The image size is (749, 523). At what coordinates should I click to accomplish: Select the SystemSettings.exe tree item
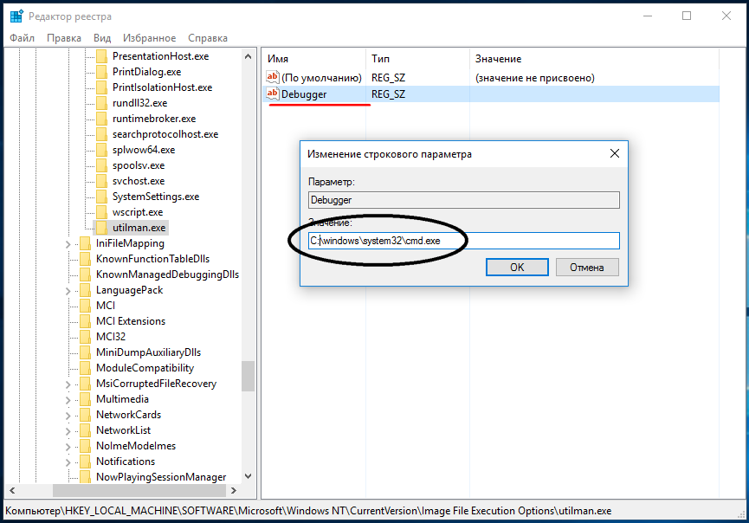click(x=156, y=197)
